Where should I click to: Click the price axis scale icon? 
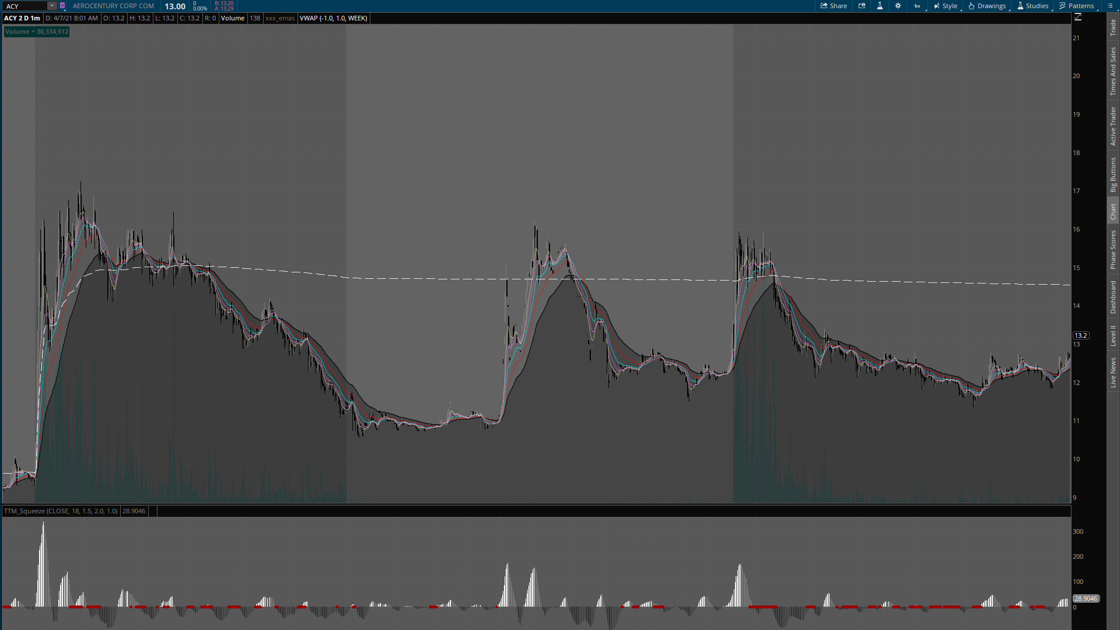(x=1078, y=17)
